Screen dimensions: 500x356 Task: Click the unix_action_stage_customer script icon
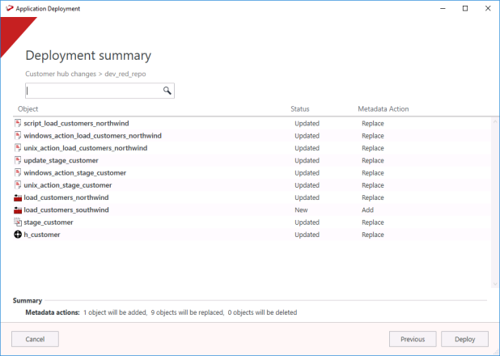(19, 185)
